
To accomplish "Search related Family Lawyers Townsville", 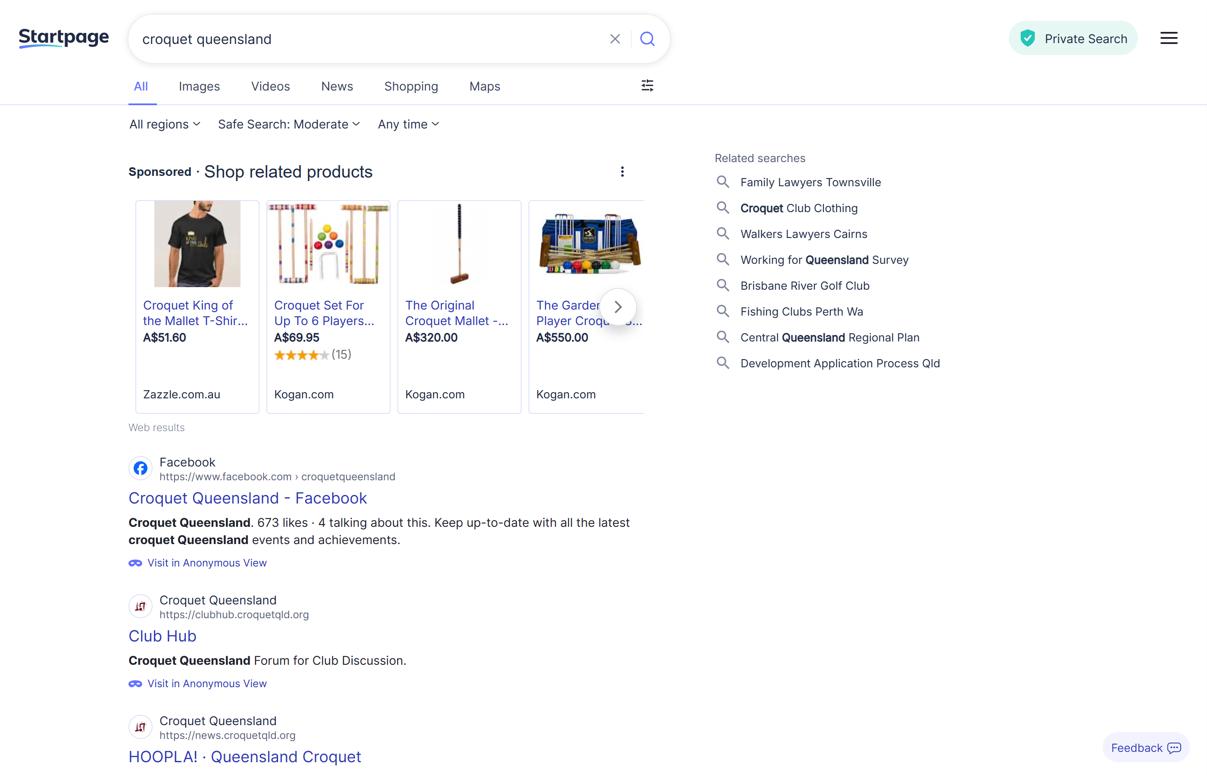I will coord(810,182).
